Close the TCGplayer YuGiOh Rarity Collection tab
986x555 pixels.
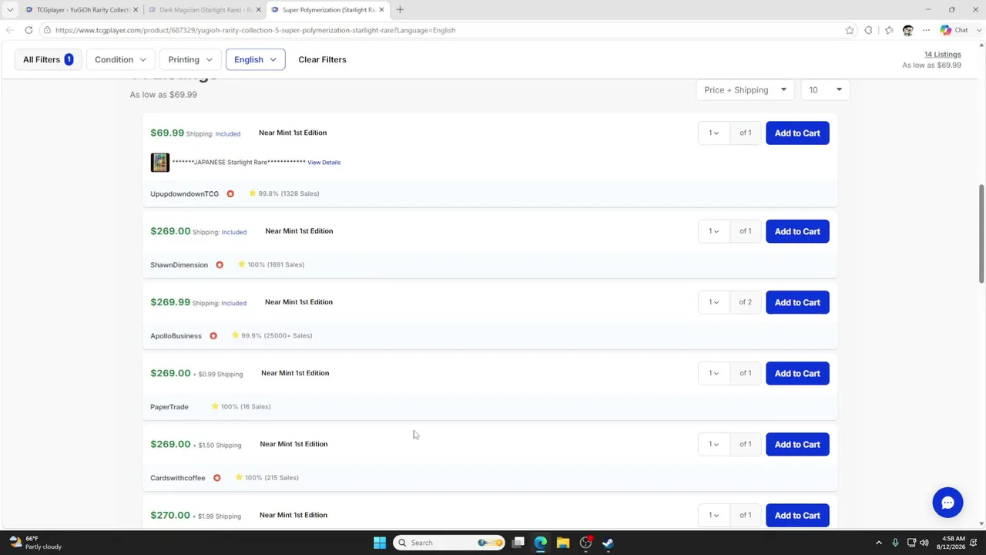point(136,10)
